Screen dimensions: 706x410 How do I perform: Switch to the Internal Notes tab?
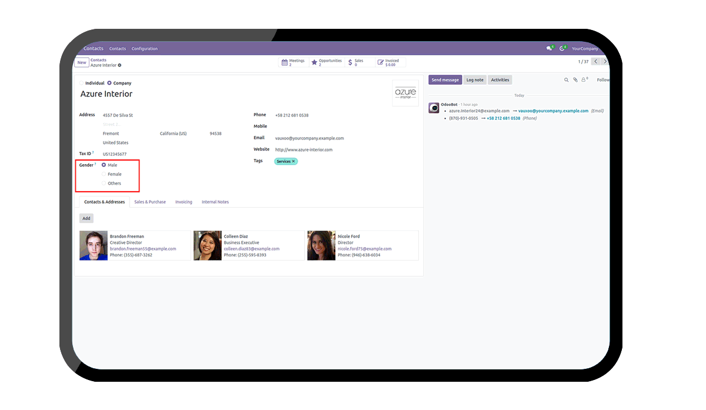[x=215, y=202]
